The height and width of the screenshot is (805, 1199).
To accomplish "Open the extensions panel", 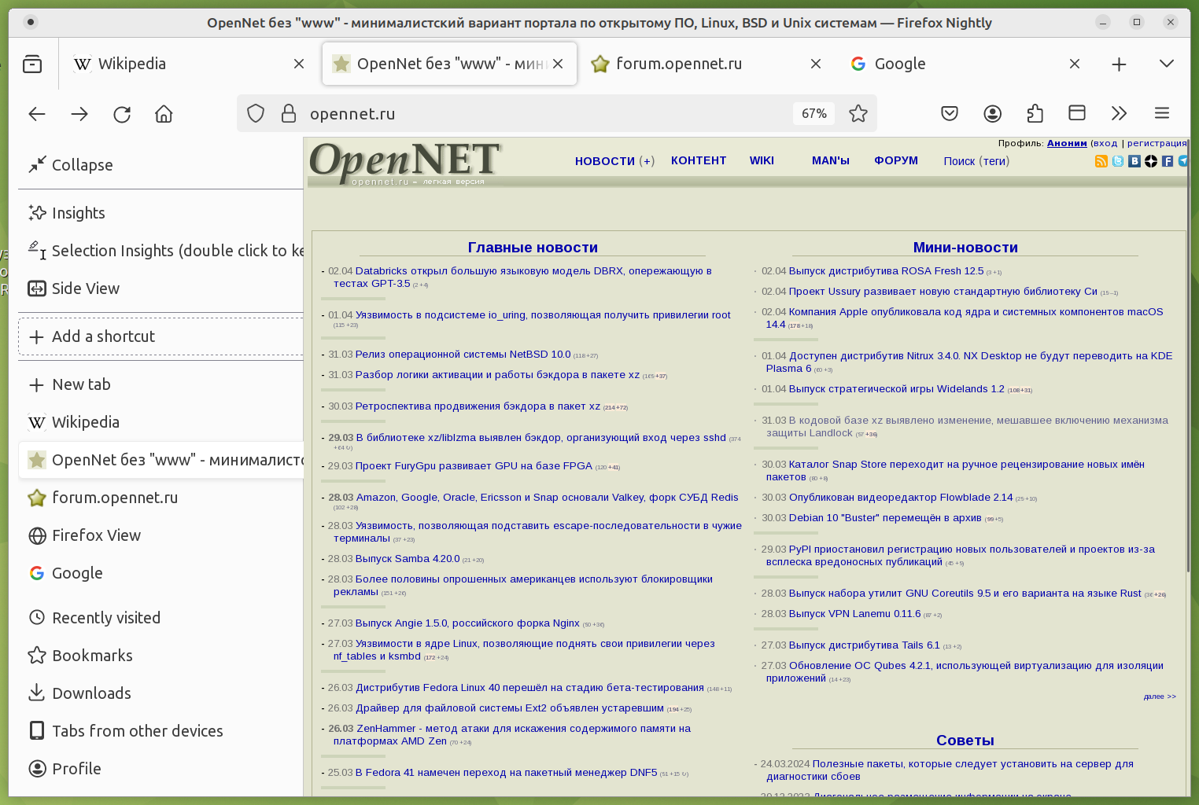I will click(x=1035, y=114).
